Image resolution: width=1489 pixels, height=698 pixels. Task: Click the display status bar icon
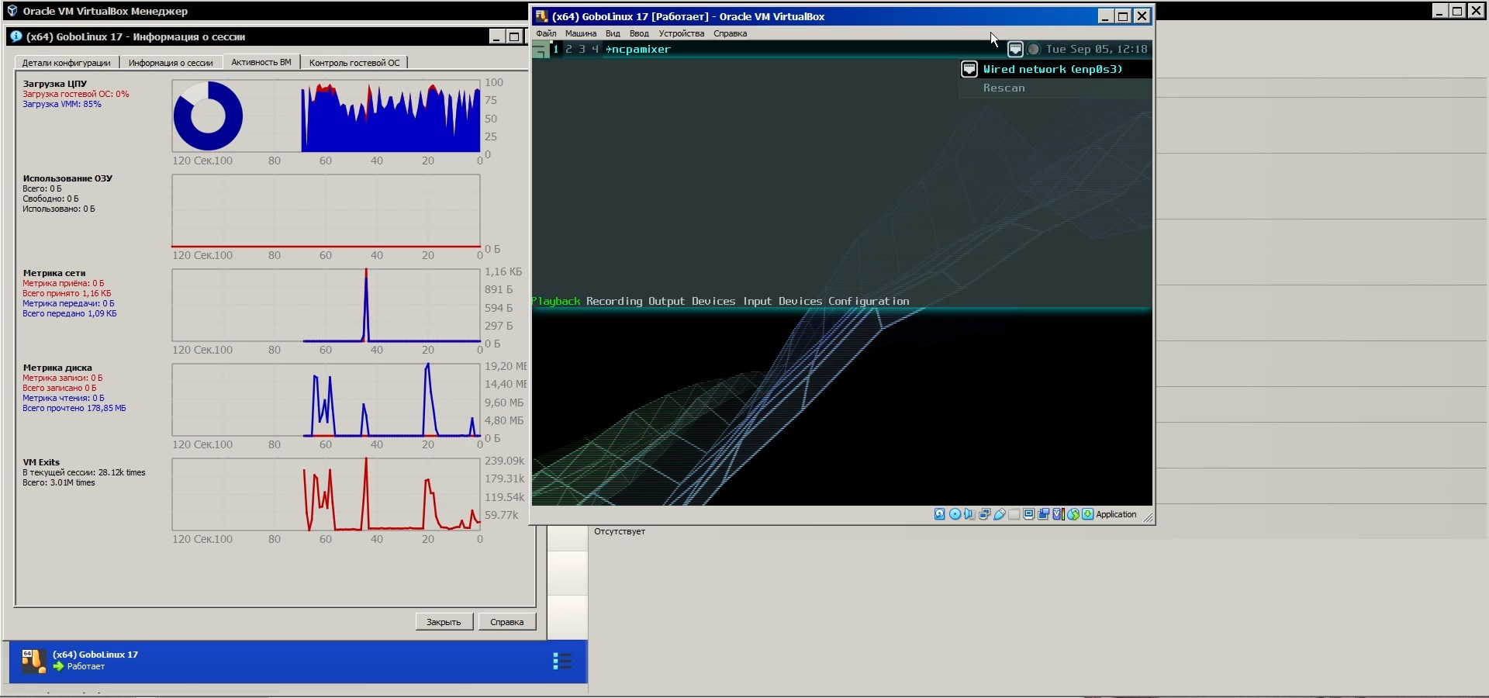[1029, 514]
